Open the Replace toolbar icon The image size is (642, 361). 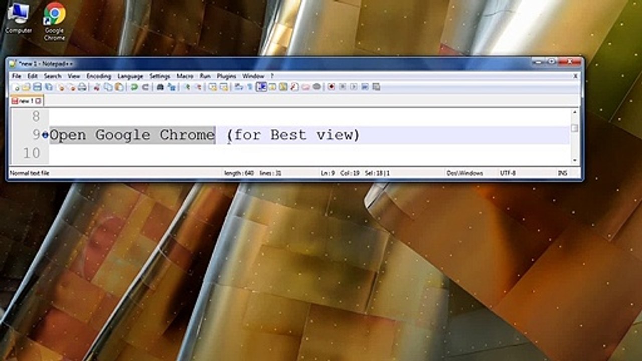point(173,87)
